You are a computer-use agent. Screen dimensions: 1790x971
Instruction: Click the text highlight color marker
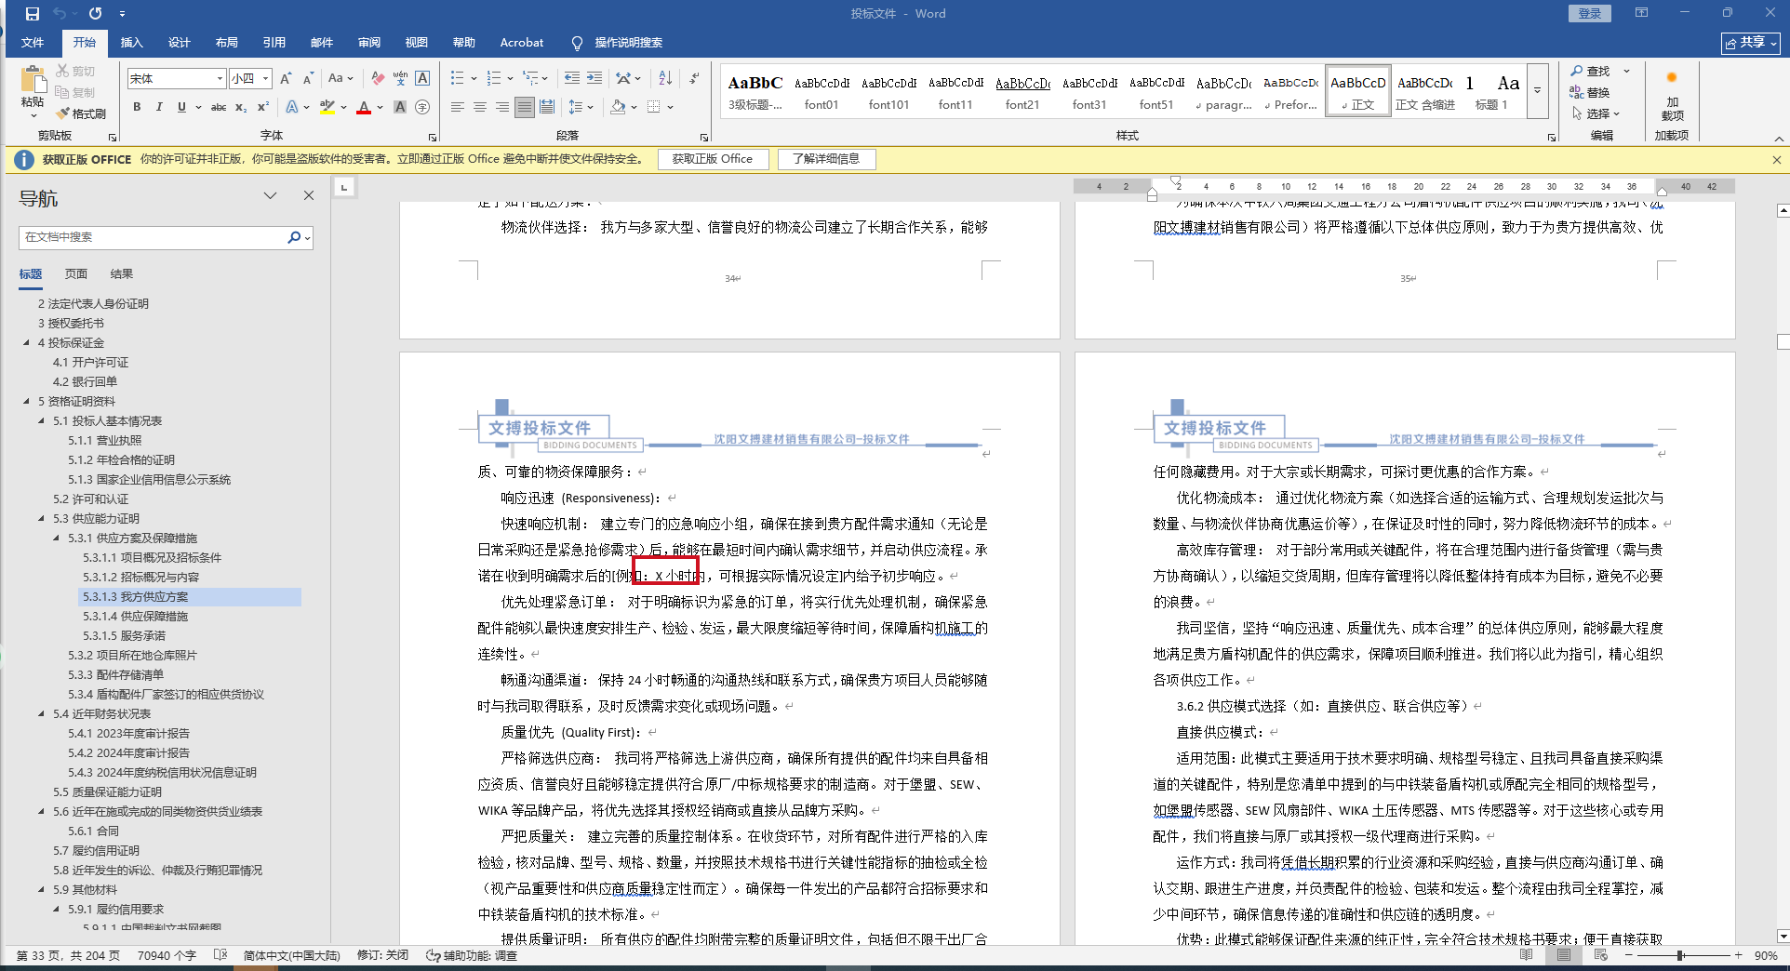(x=327, y=107)
